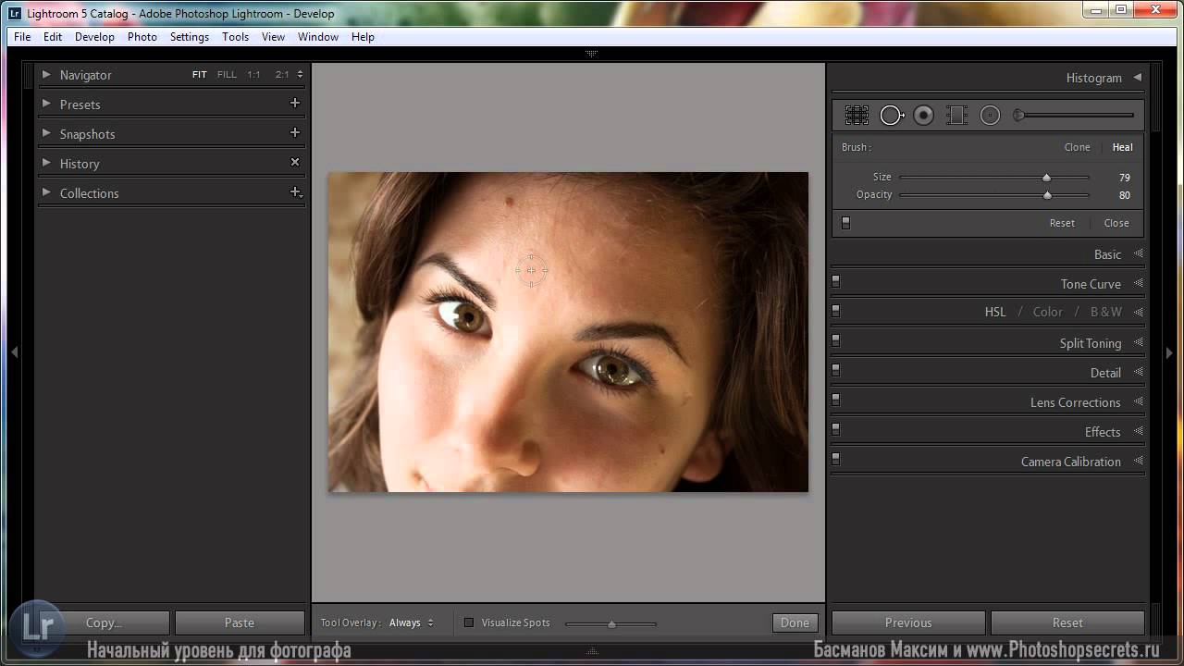
Task: Click the Visualize Spots threshold slider
Action: click(611, 624)
